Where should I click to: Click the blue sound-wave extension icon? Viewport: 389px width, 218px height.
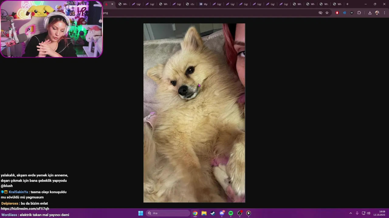click(x=344, y=13)
